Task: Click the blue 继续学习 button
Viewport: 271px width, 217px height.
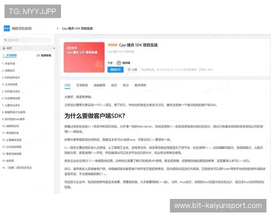Action: click(x=116, y=70)
